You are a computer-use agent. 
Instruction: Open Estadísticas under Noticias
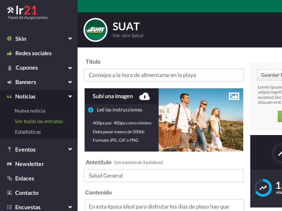tap(28, 132)
